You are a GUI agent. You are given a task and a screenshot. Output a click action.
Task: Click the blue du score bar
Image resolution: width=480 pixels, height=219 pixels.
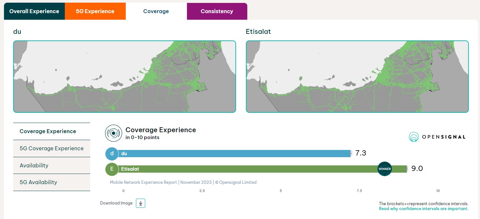pos(234,154)
